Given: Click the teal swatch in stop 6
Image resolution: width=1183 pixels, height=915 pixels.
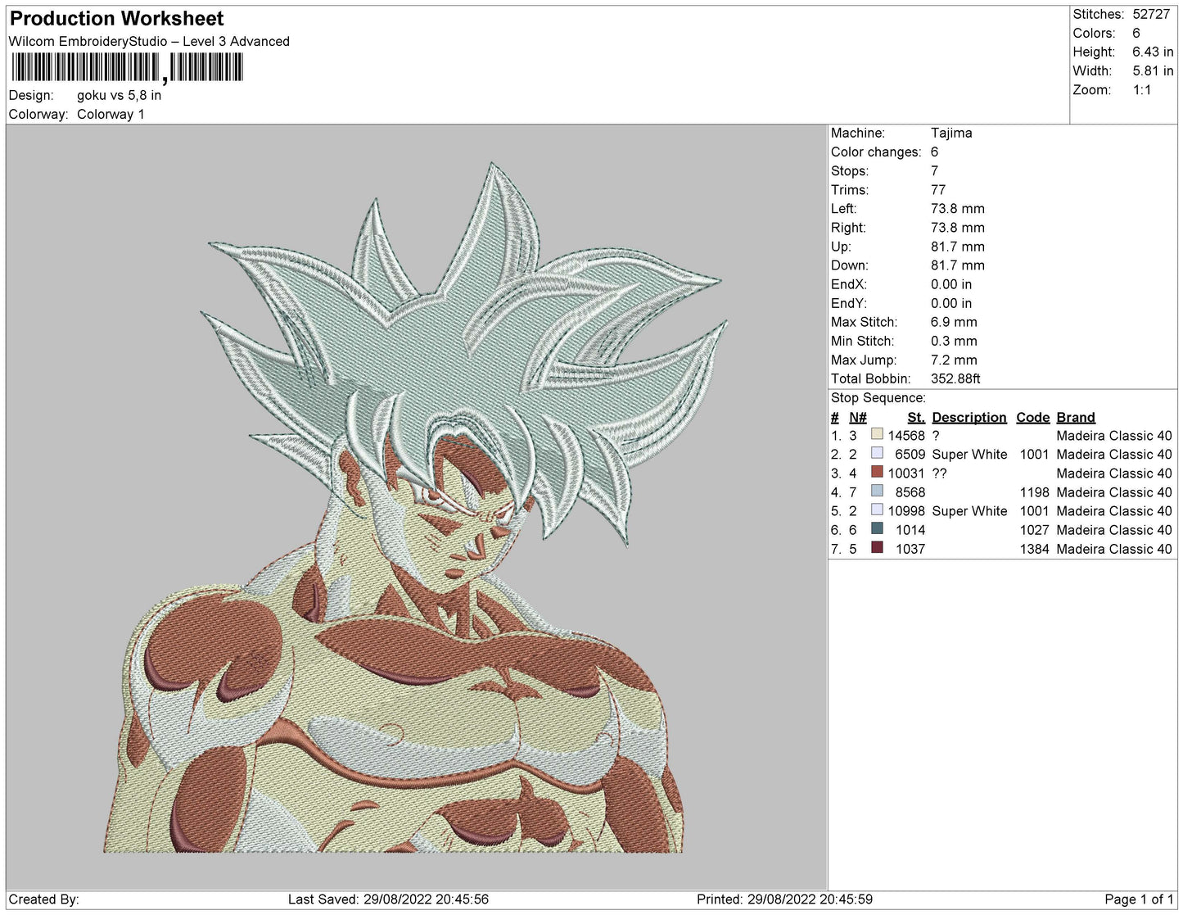Looking at the screenshot, I should click(878, 528).
